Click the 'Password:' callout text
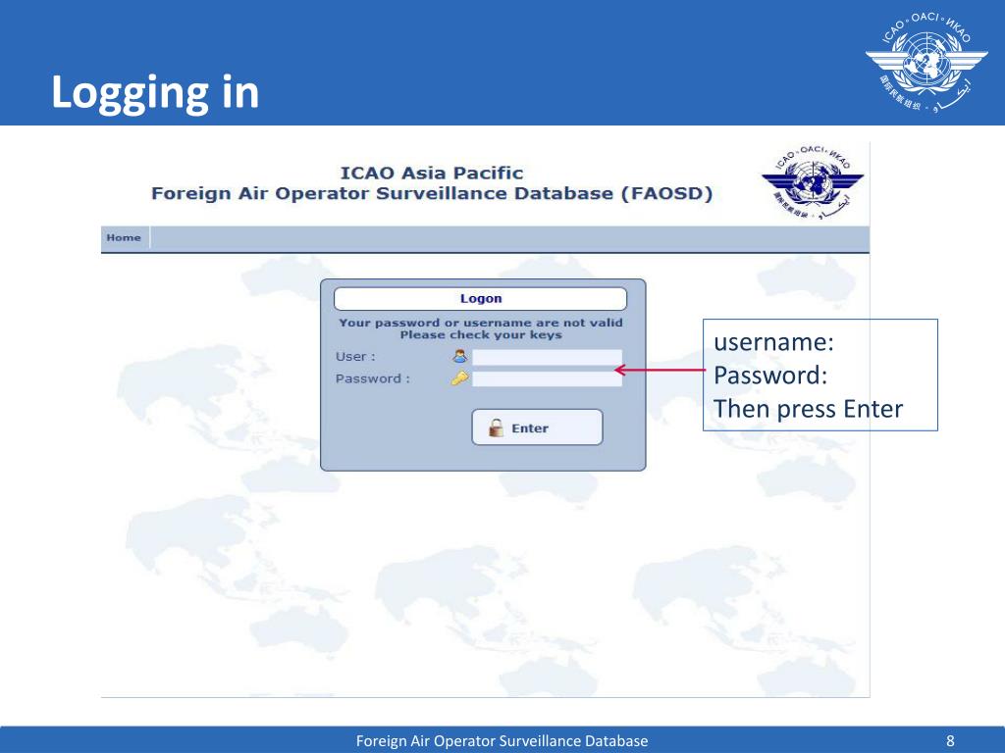The height and width of the screenshot is (753, 1005). click(x=770, y=376)
